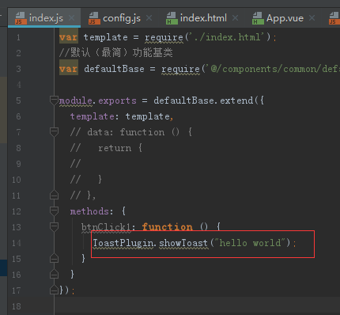This screenshot has height=315, width=340.
Task: Collapse the methods block on line 12
Action: pos(54,211)
